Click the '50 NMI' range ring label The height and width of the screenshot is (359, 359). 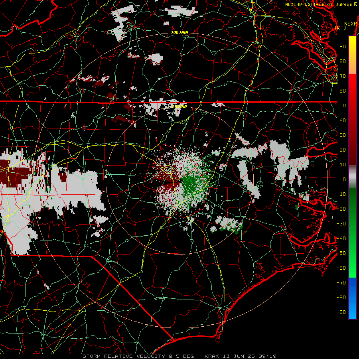point(179,107)
